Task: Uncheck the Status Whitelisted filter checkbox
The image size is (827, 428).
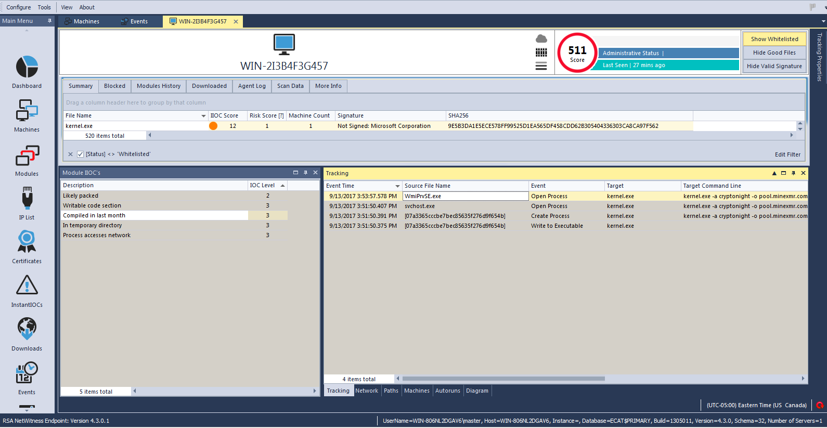Action: tap(80, 154)
